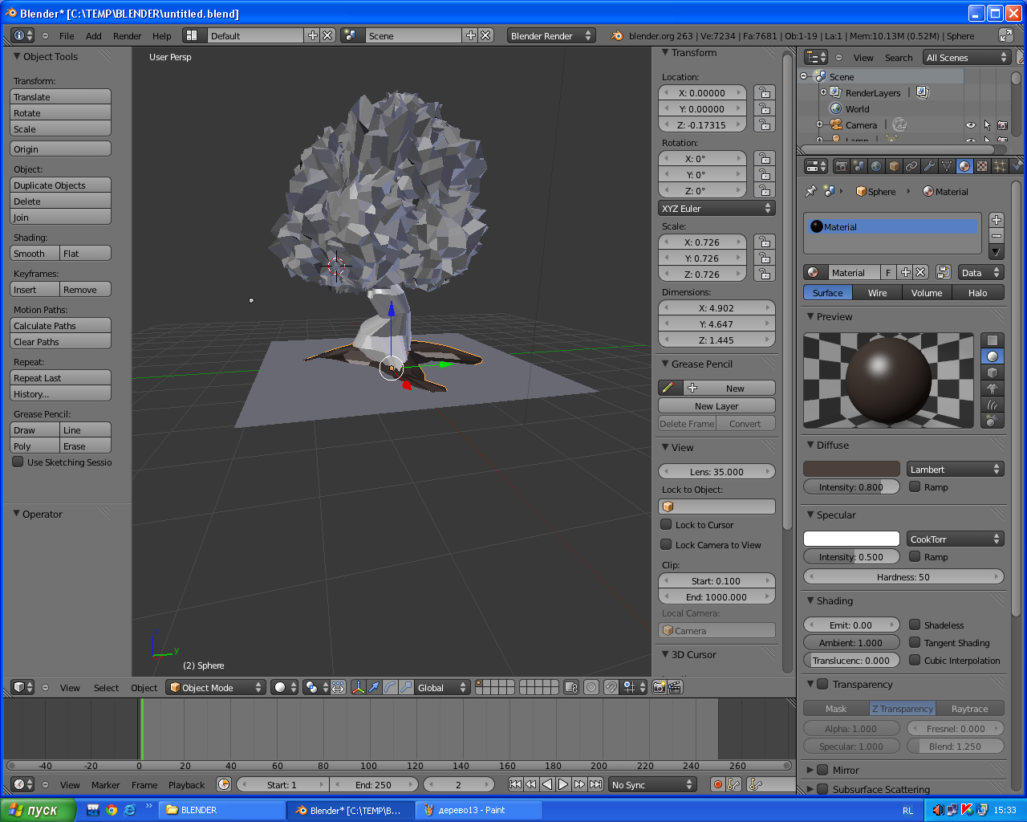Open Global transform orientation dropdown
The width and height of the screenshot is (1027, 822).
[x=442, y=687]
